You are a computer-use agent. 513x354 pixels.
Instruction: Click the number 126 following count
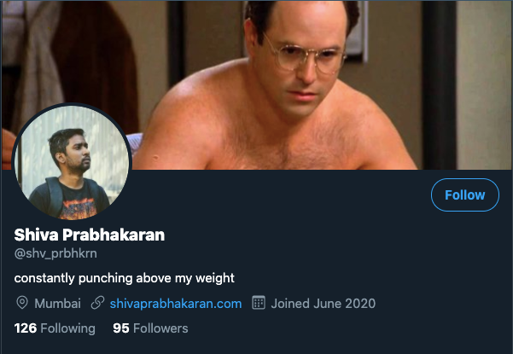coord(26,328)
